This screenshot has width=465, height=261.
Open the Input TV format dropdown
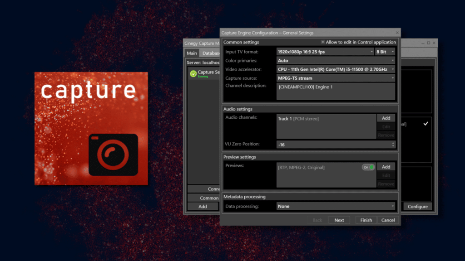pos(325,52)
